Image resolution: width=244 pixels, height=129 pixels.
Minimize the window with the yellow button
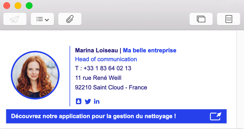[18, 5]
